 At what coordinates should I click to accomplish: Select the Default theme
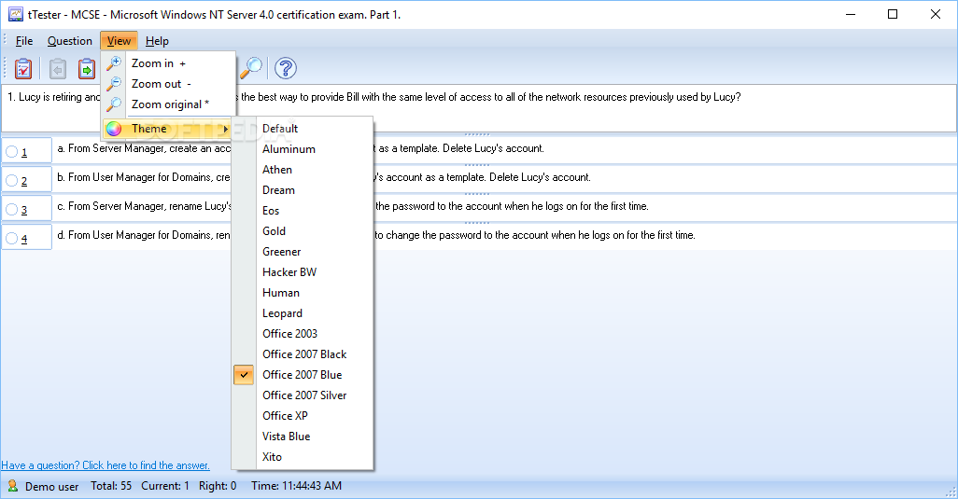[303, 129]
